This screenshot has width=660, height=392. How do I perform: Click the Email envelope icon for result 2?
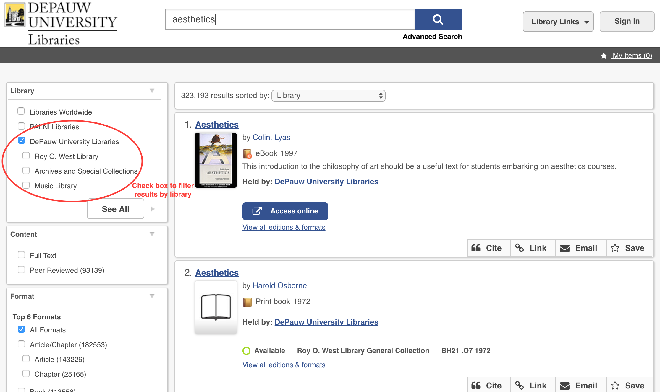coord(565,386)
